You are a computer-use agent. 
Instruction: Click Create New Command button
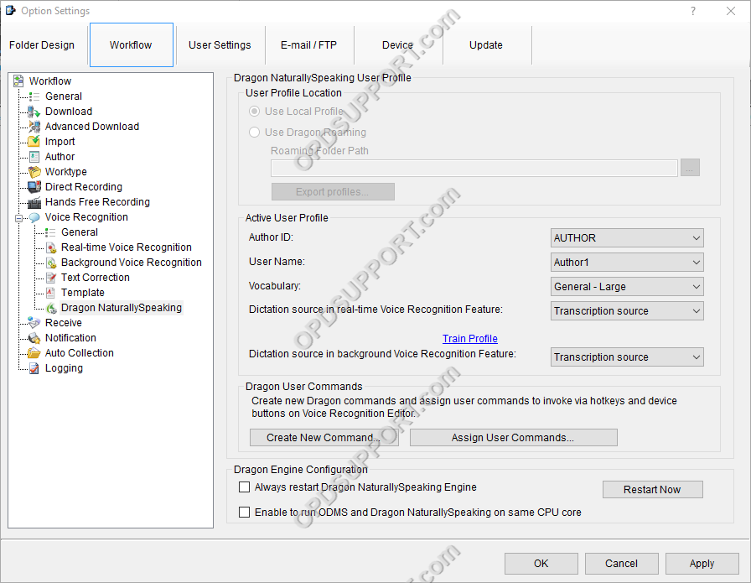point(324,438)
